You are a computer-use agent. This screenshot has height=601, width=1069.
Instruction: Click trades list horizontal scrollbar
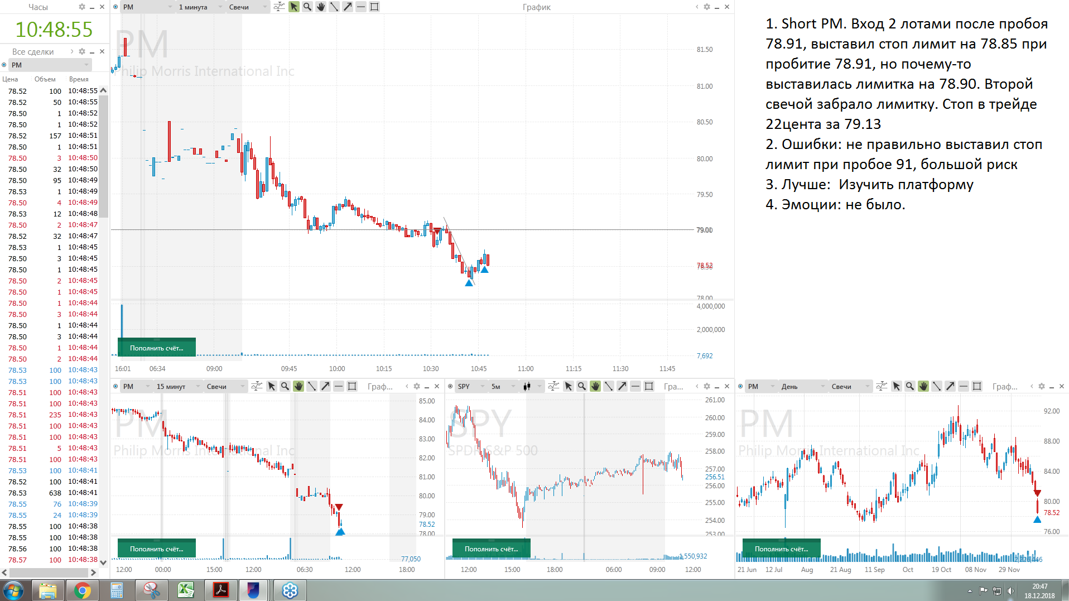[50, 573]
